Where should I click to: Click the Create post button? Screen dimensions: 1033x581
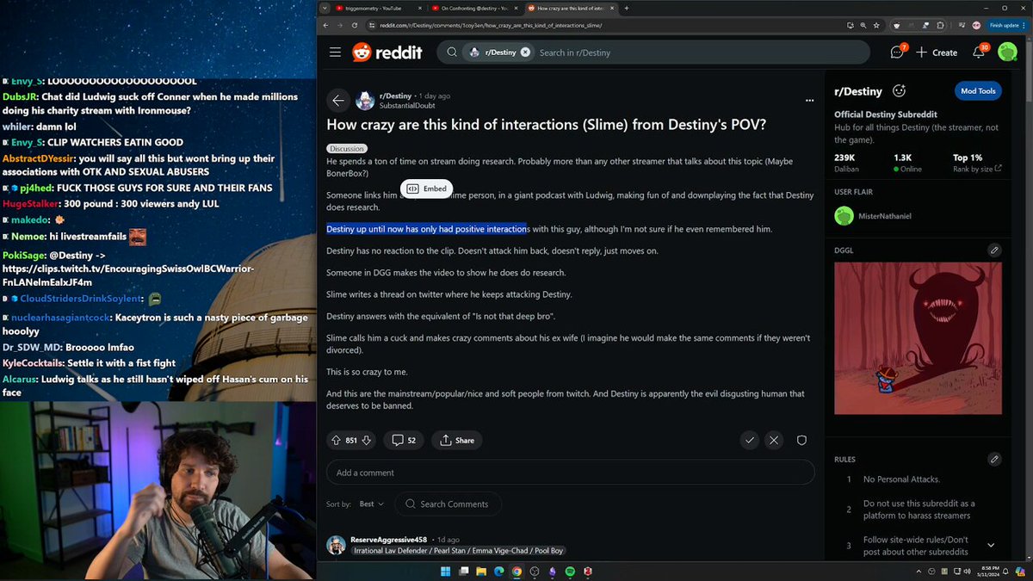(937, 53)
